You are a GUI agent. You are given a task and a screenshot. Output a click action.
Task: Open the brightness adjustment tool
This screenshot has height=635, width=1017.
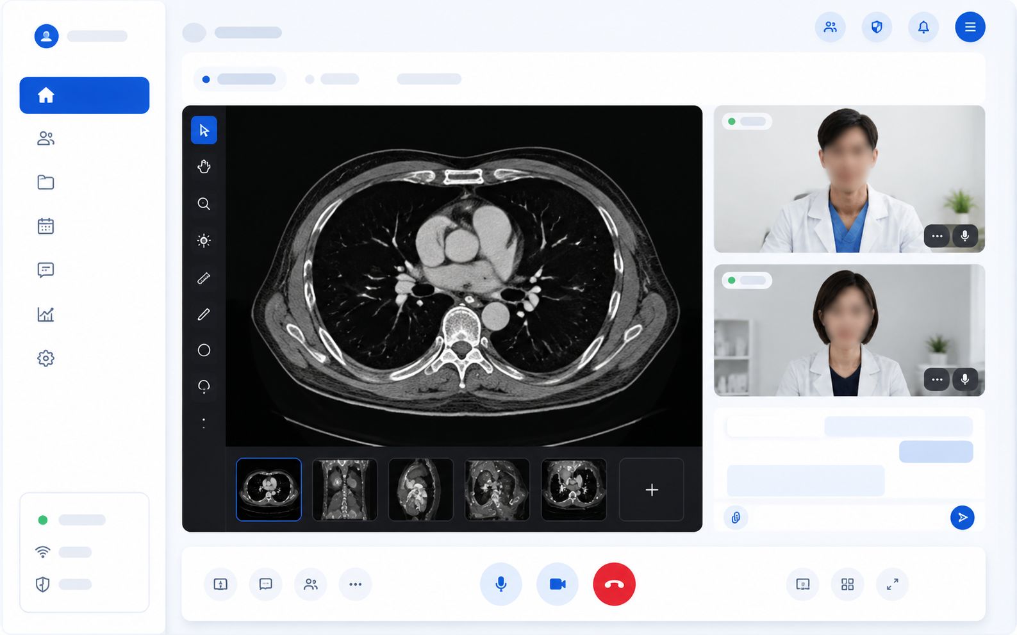pyautogui.click(x=204, y=241)
